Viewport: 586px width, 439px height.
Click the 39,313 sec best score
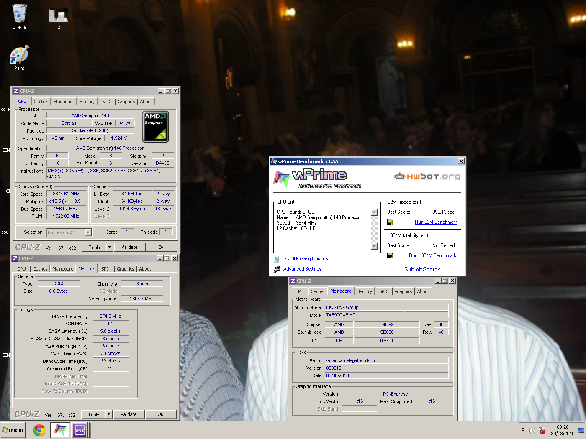[443, 212]
